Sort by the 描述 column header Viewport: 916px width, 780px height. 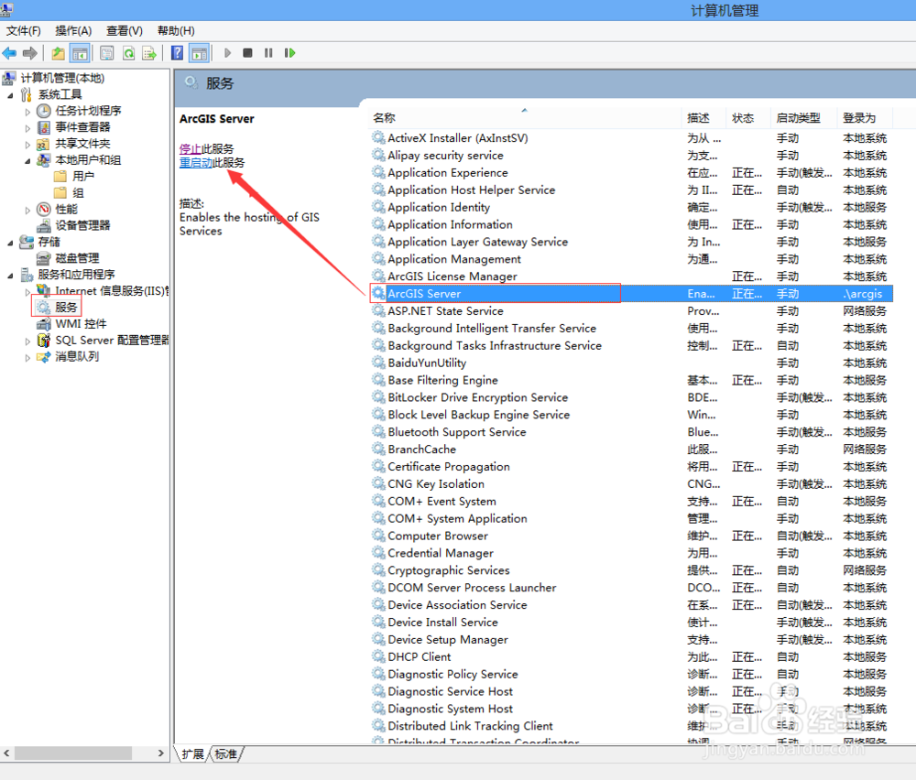[x=703, y=118]
